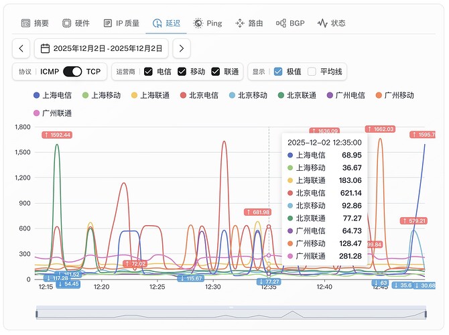Screen dimensions: 449x335
Task: Click the 579.21 peak marker
Action: (413, 220)
